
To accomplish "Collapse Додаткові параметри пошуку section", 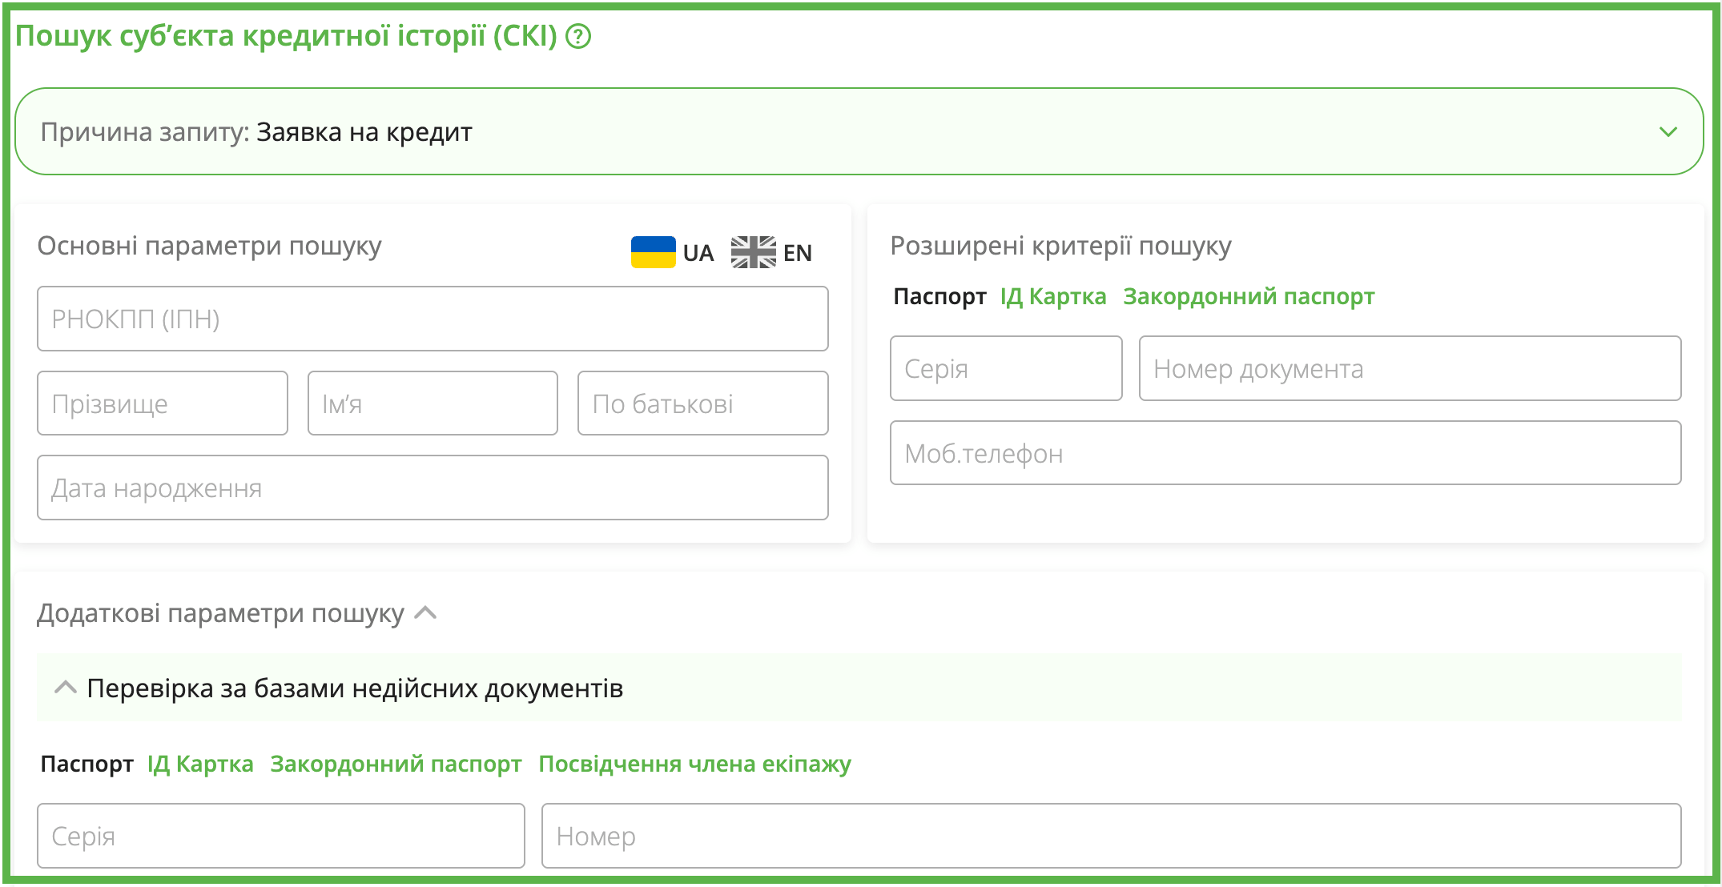I will pos(425,613).
